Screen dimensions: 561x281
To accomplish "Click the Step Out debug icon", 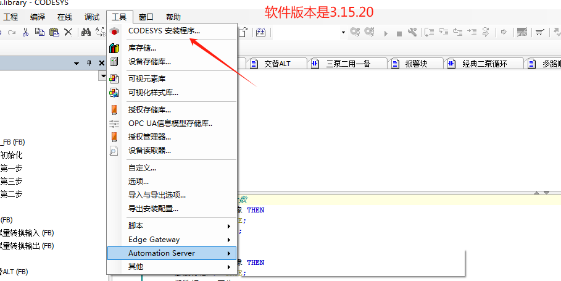I will (x=458, y=32).
